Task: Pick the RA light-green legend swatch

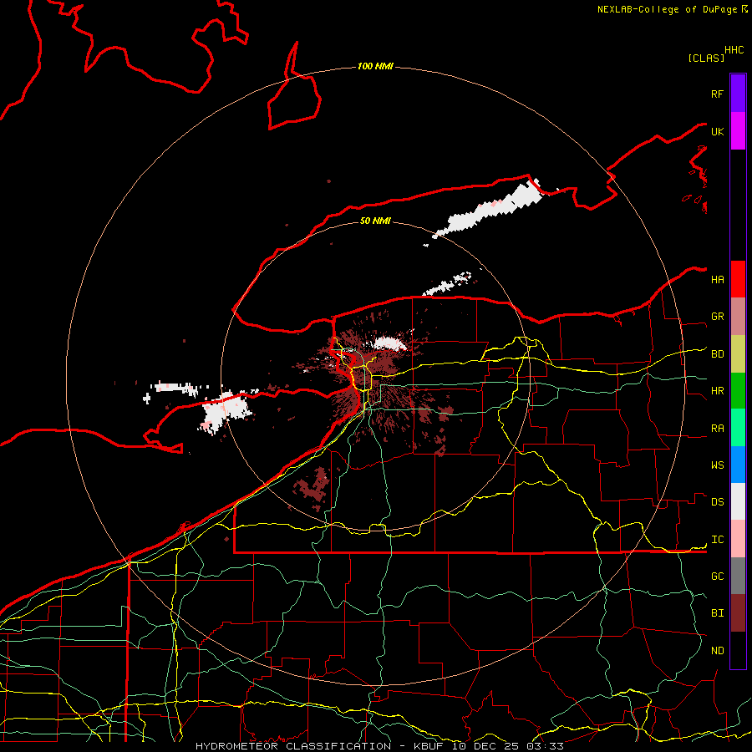Action: tap(738, 428)
